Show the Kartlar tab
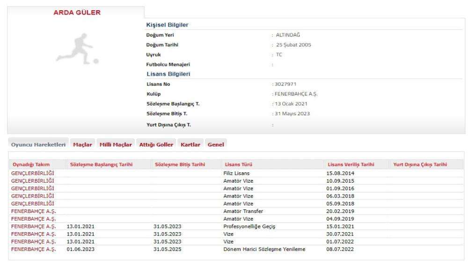Image resolution: width=468 pixels, height=263 pixels. [x=190, y=144]
